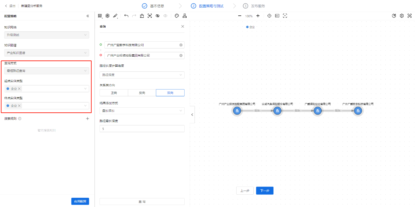Zoom out the canvas with minus
Viewport: 415px width, 207px height.
pyautogui.click(x=240, y=16)
